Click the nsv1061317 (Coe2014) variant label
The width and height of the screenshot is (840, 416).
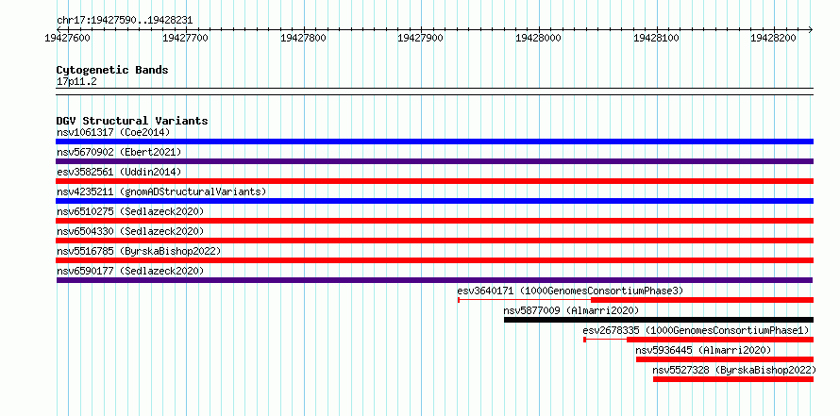pos(113,132)
